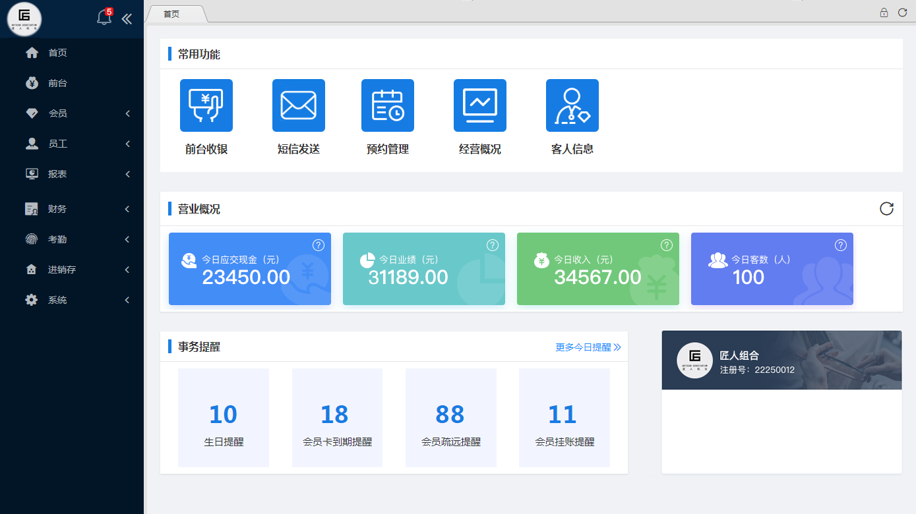The height and width of the screenshot is (514, 916).
Task: Select 进销存 label in the sidebar
Action: [x=62, y=270]
